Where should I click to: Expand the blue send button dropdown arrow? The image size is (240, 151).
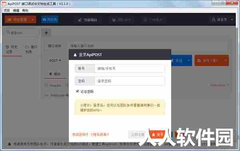[x=189, y=61]
